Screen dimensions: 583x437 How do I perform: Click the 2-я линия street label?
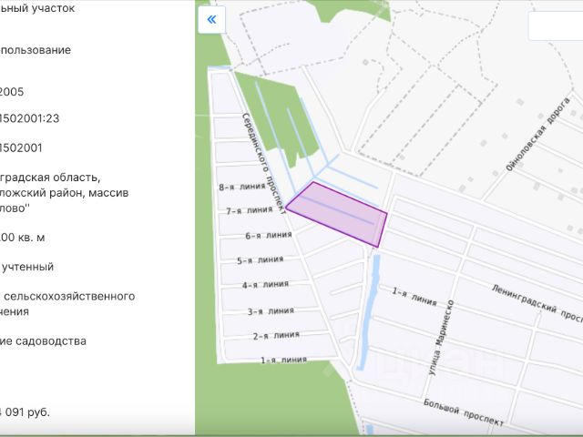pos(276,336)
